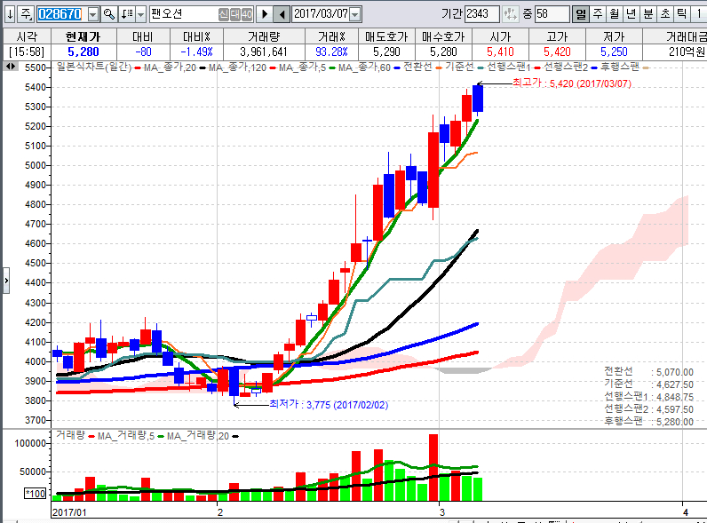The image size is (707, 523).
Task: Click the list sort icon beside the magnifier
Action: pos(125,14)
